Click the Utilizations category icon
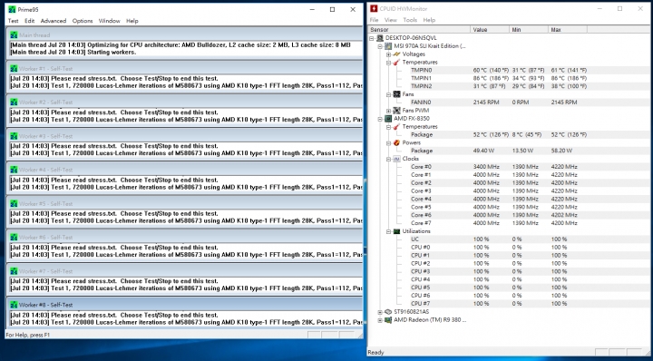 point(396,231)
